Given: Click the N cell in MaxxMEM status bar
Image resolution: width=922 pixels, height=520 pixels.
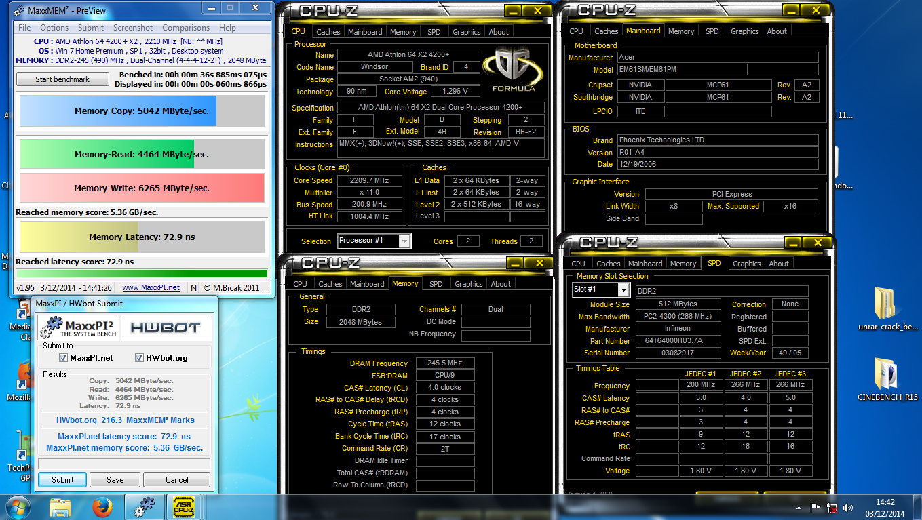Looking at the screenshot, I should pos(194,287).
